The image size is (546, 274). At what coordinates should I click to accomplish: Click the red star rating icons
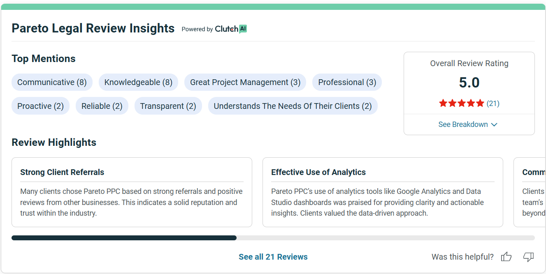[461, 104]
